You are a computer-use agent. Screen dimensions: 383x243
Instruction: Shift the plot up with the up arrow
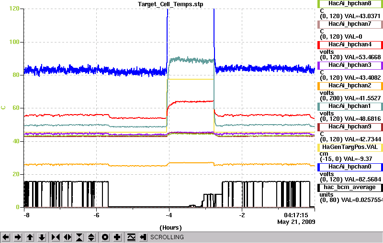pyautogui.click(x=30, y=237)
